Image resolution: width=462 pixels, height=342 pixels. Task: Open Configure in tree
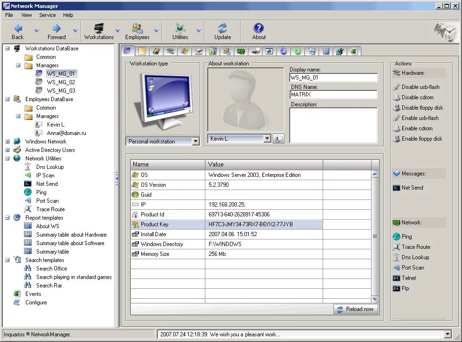point(36,302)
